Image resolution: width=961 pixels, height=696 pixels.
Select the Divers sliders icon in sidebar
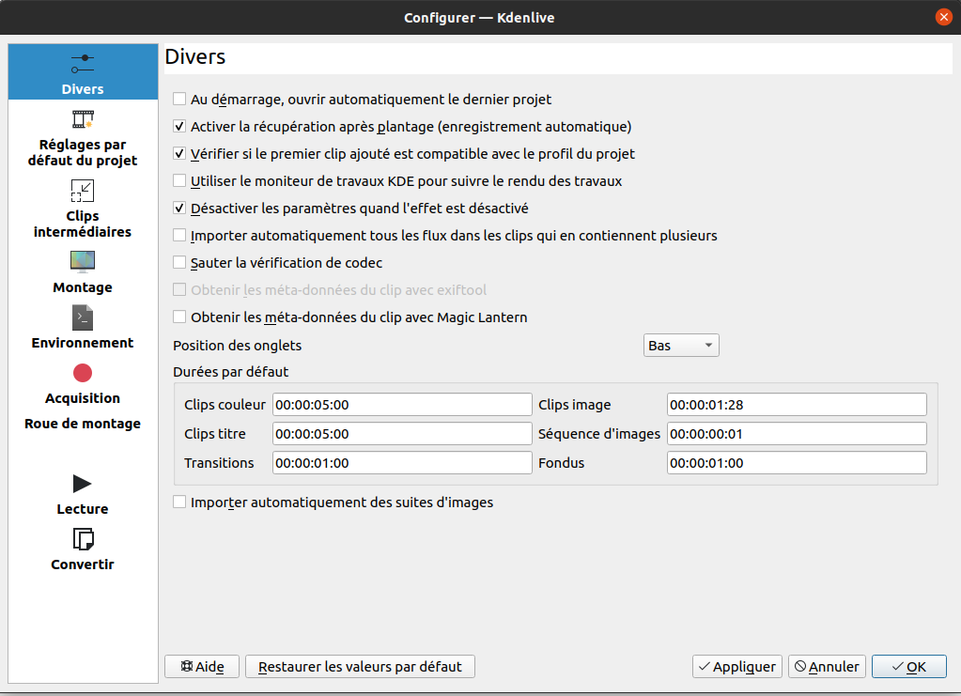83,64
